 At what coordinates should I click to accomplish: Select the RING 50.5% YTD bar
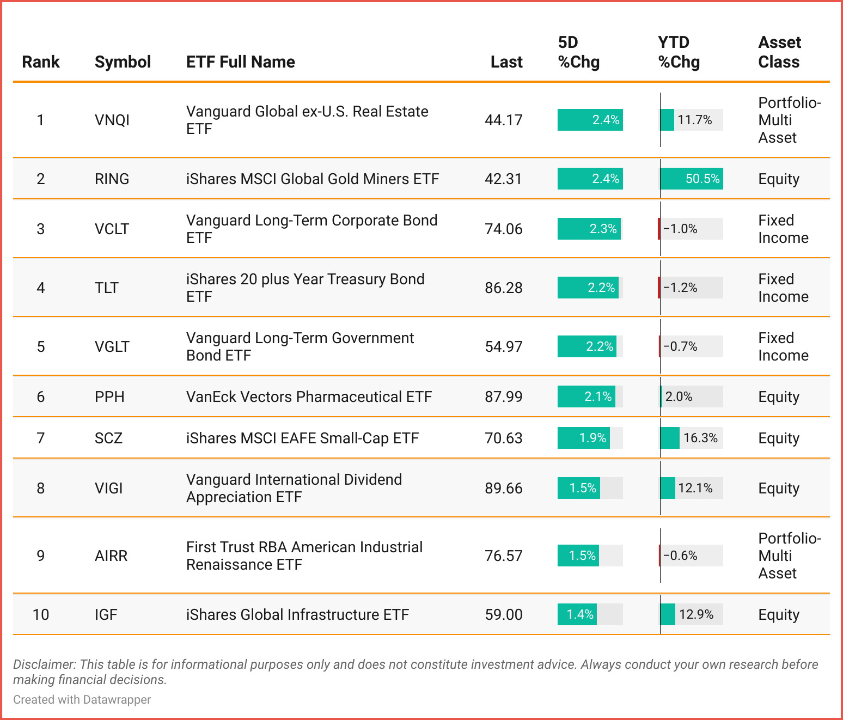692,179
